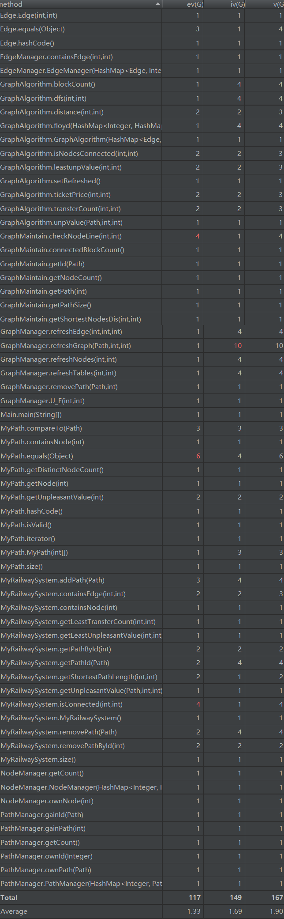The height and width of the screenshot is (919, 284).
Task: Click red ev(G) value 6 for MyPath.equals
Action: [x=198, y=456]
